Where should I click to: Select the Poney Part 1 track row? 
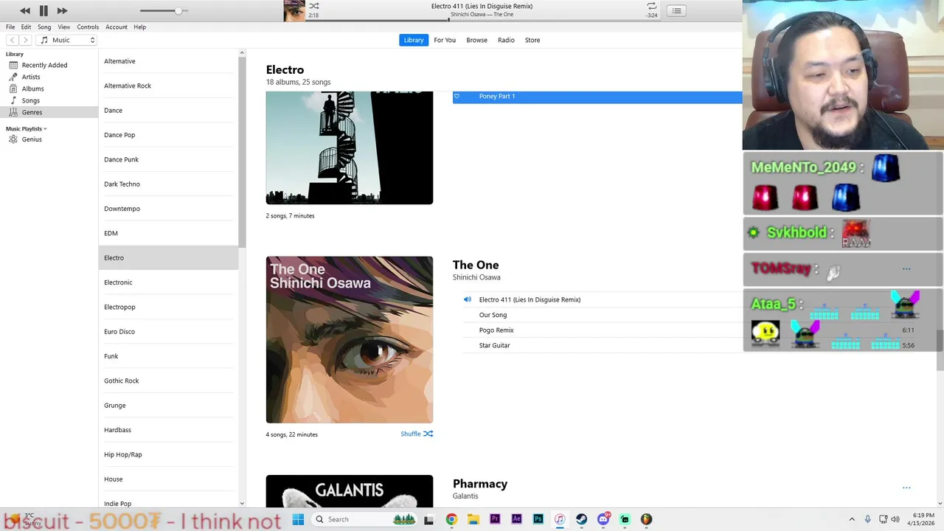pos(597,97)
